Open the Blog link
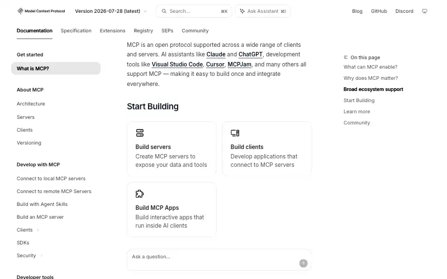The width and height of the screenshot is (447, 279). (357, 11)
